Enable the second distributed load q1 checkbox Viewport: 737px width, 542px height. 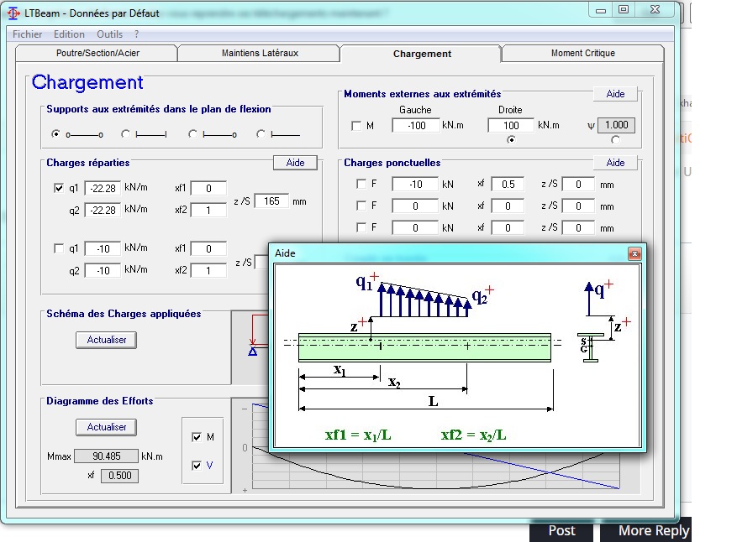[x=59, y=248]
